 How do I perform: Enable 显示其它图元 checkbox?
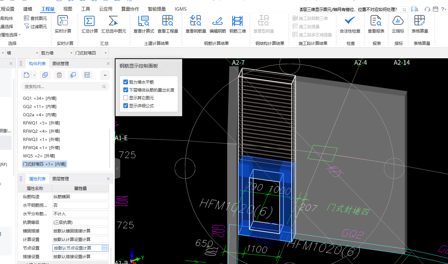pos(126,98)
